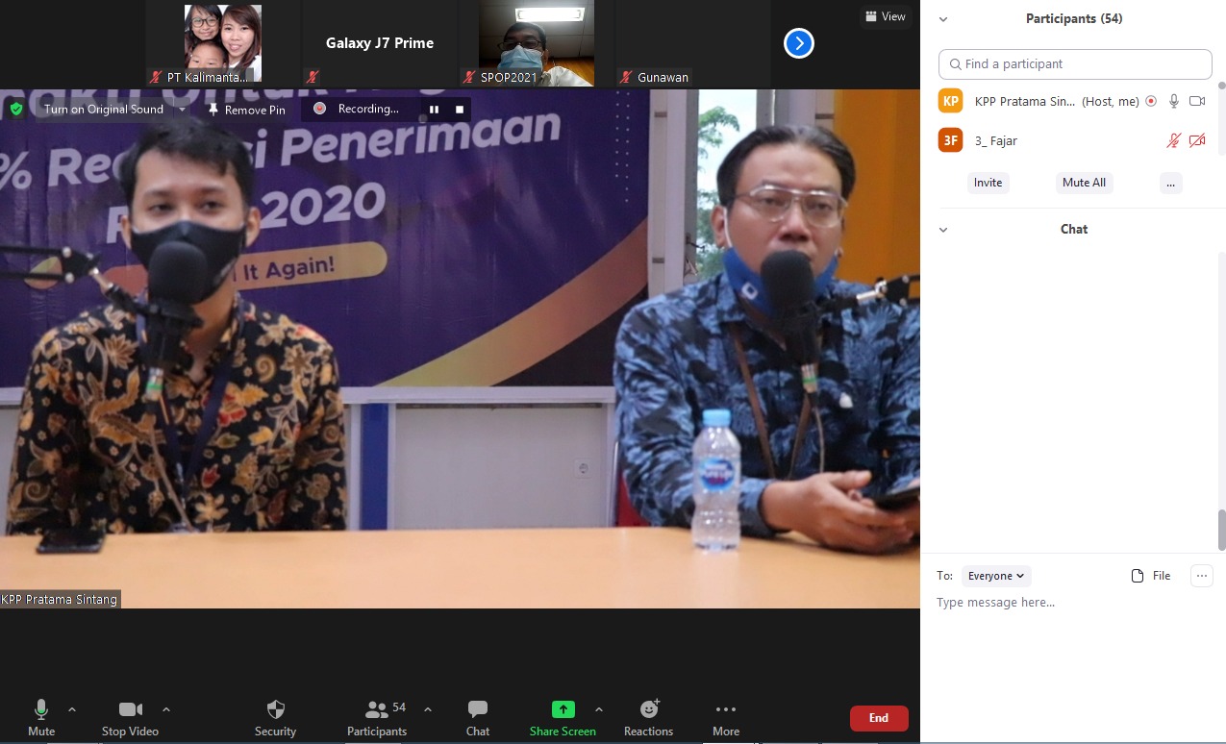Click the green Share Screen icon
Screen dimensions: 1226x744
click(x=563, y=709)
